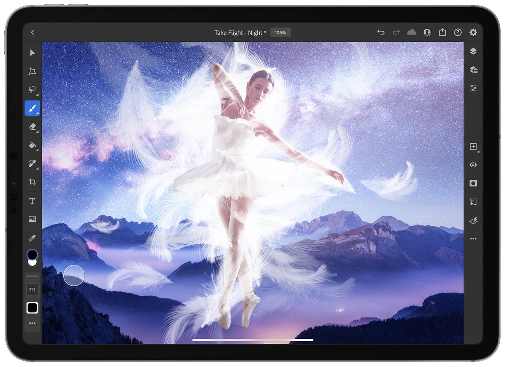The image size is (506, 367).
Task: Choose the Transform tool
Action: tap(32, 71)
